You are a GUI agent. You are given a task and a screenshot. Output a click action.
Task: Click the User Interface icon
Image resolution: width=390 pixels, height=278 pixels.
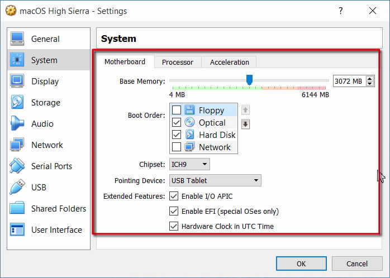17,230
